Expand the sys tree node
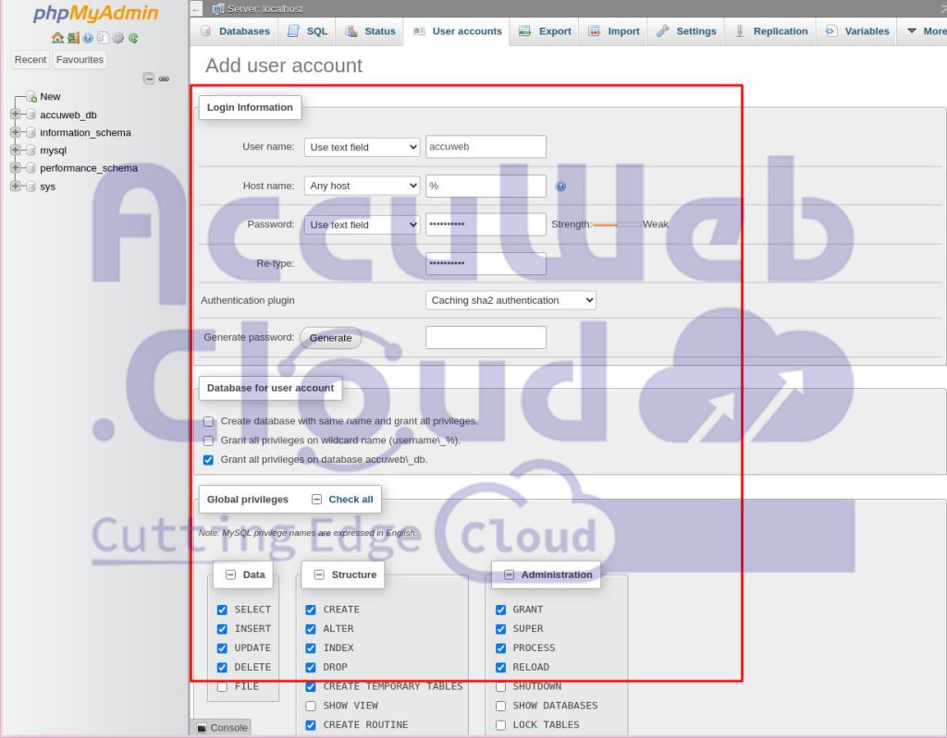Image resolution: width=947 pixels, height=738 pixels. 15,186
